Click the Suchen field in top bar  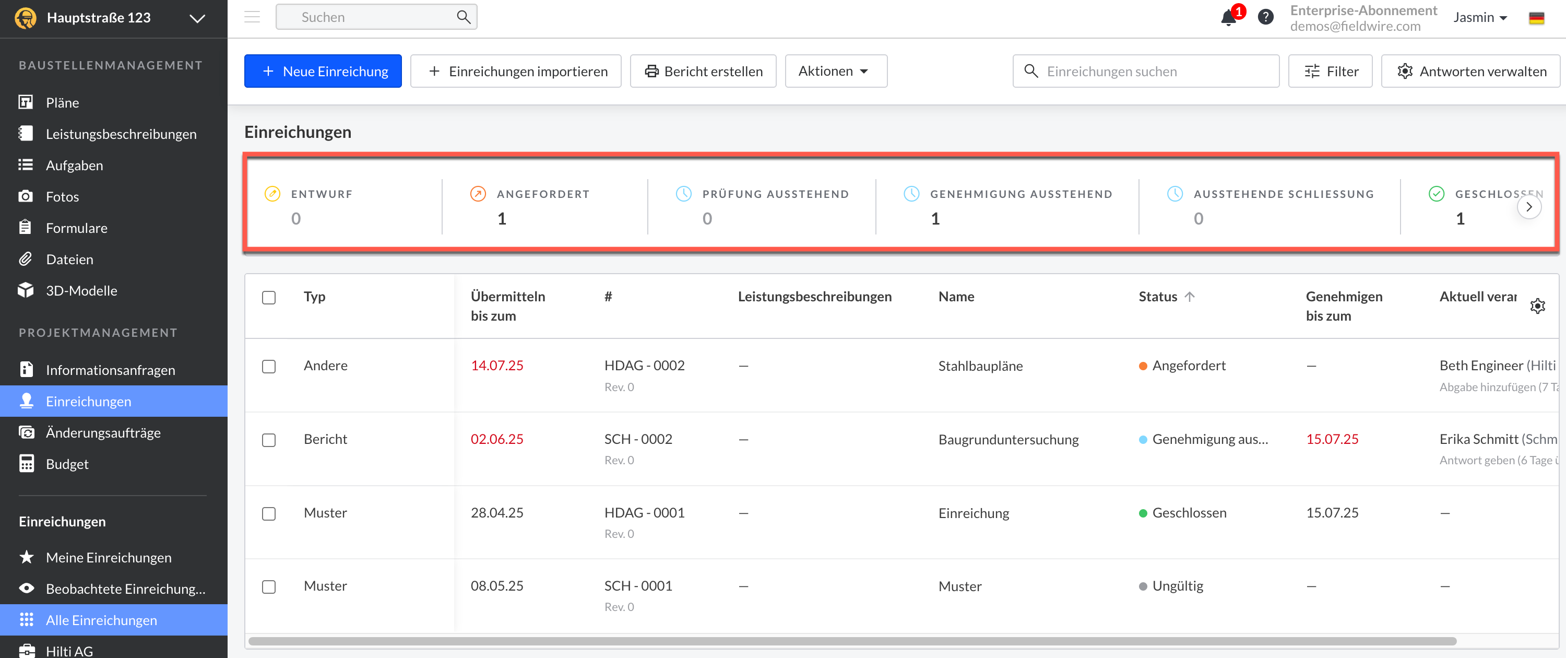(x=376, y=17)
